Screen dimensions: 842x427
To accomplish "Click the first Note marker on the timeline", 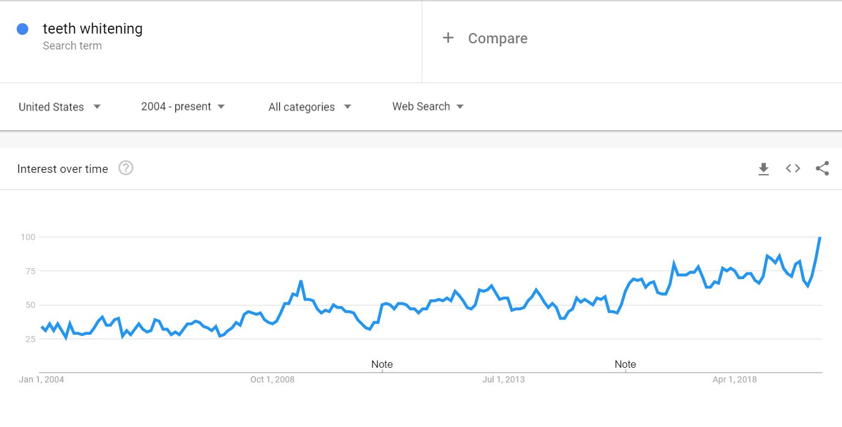I will [x=382, y=364].
